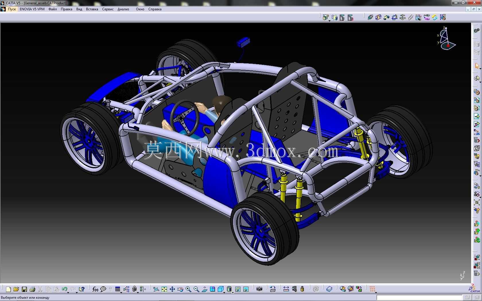
Task: Open the Окно menu
Action: pos(140,9)
